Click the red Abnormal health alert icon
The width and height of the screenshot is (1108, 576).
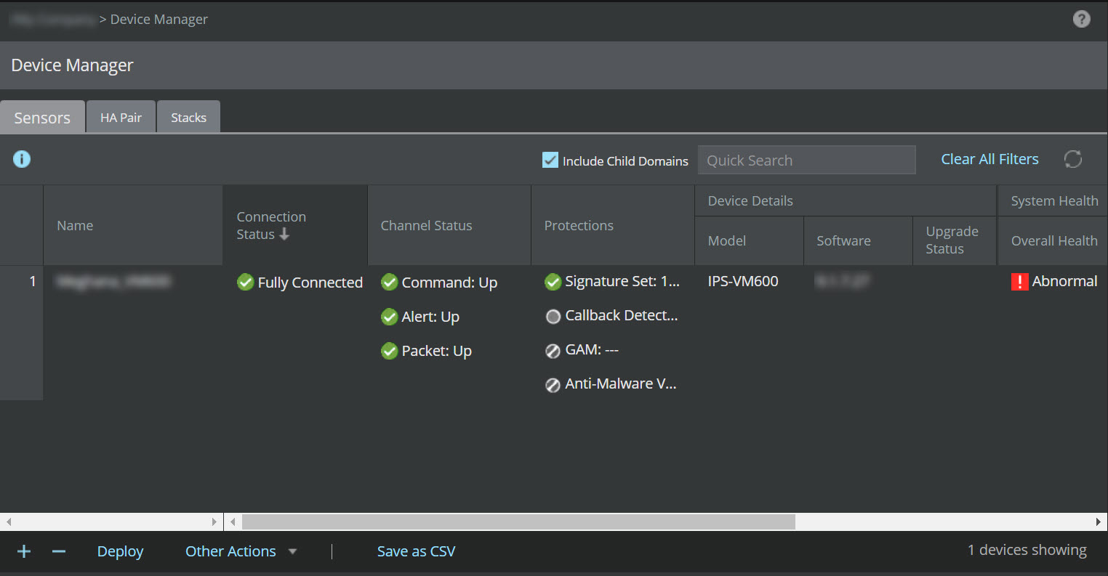pyautogui.click(x=1020, y=282)
